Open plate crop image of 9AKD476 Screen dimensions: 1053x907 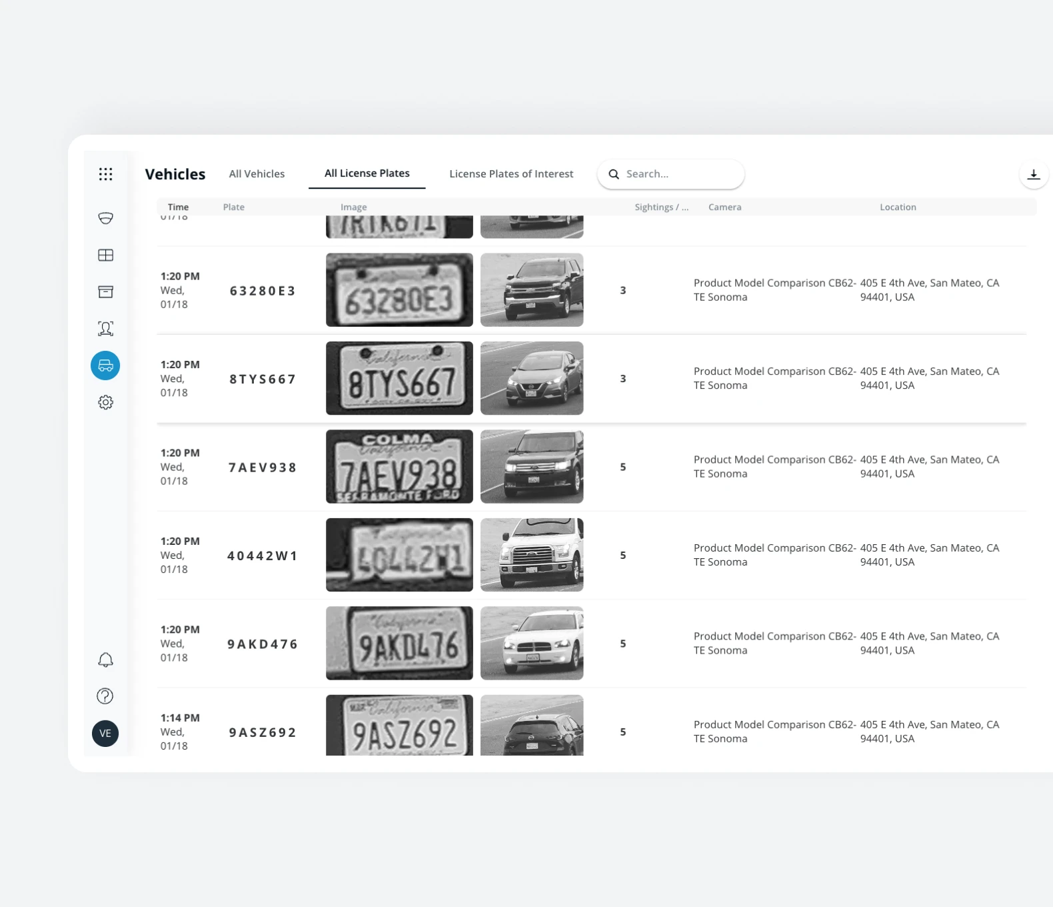(x=399, y=644)
